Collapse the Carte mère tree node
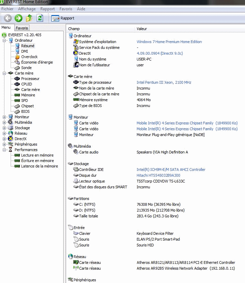The image size is (245, 283). point(4,73)
